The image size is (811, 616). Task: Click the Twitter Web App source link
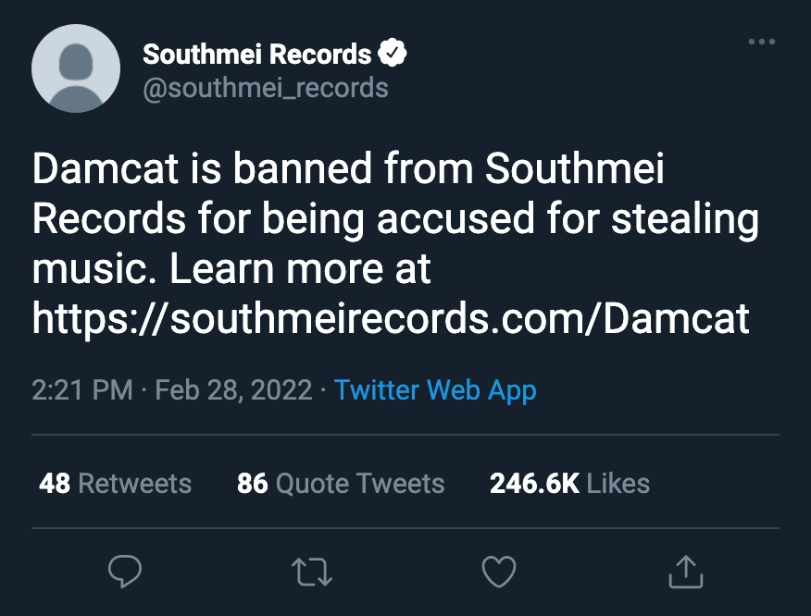point(435,389)
